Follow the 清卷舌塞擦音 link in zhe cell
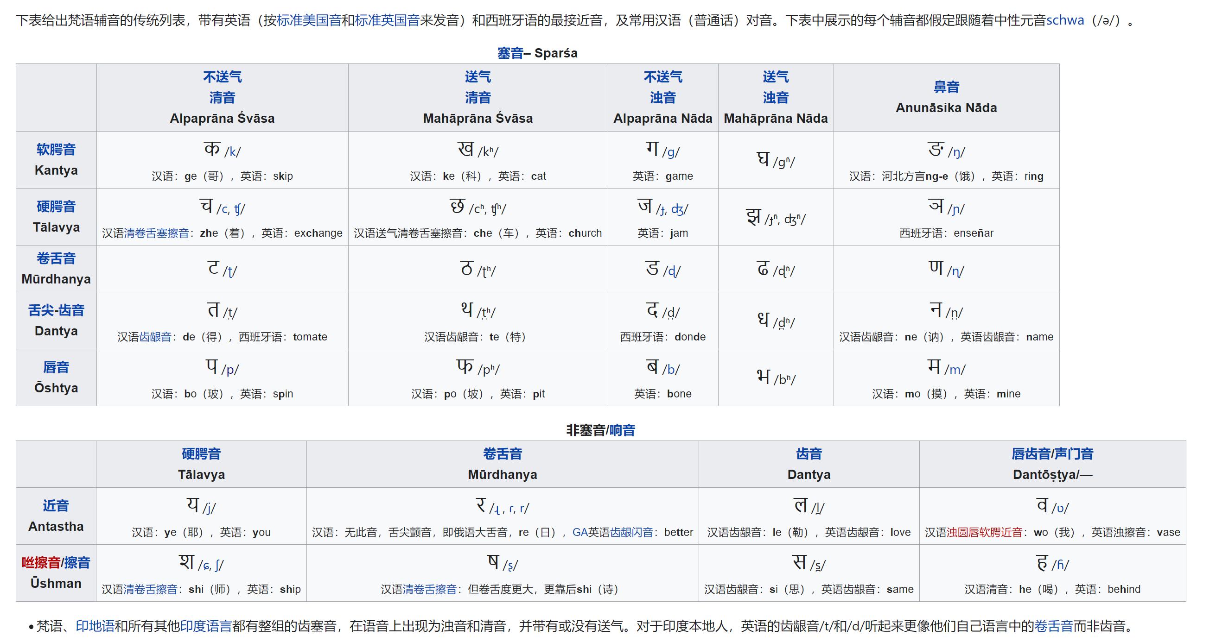This screenshot has width=1216, height=642. [x=156, y=233]
